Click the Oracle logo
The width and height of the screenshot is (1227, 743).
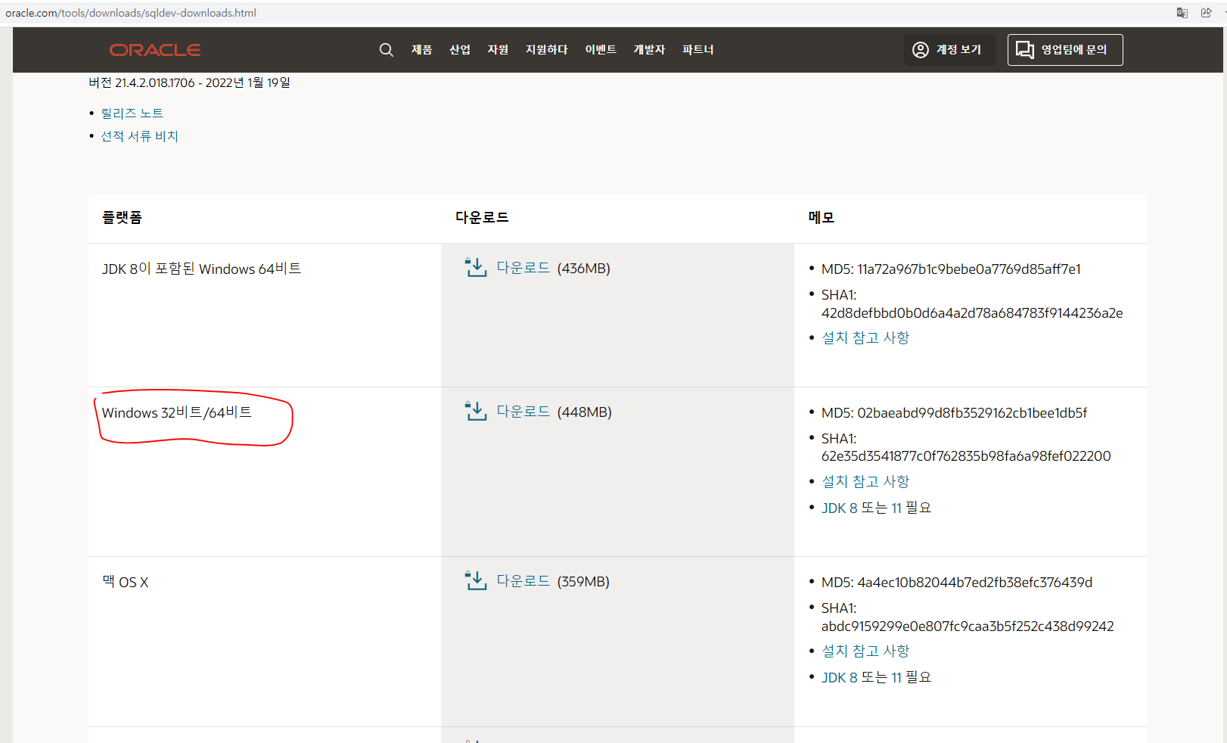155,50
